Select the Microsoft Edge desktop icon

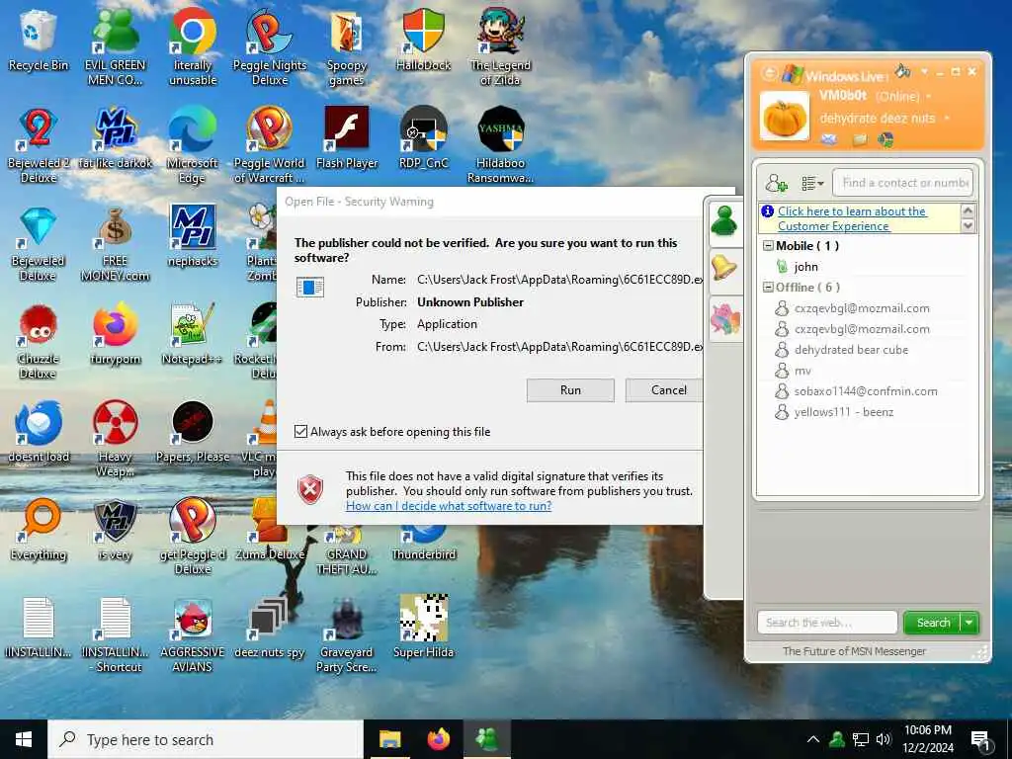(193, 144)
